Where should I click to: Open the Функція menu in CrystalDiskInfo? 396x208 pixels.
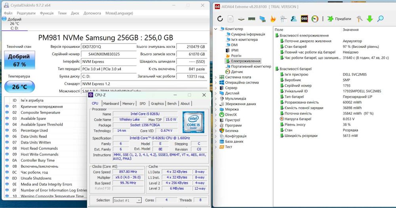coord(47,13)
